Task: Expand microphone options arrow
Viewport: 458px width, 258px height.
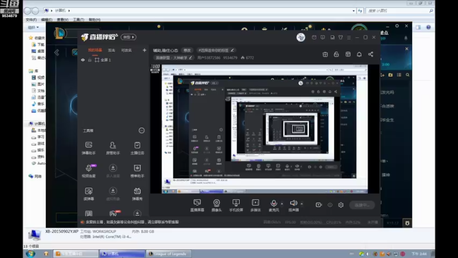Action: coord(282,204)
